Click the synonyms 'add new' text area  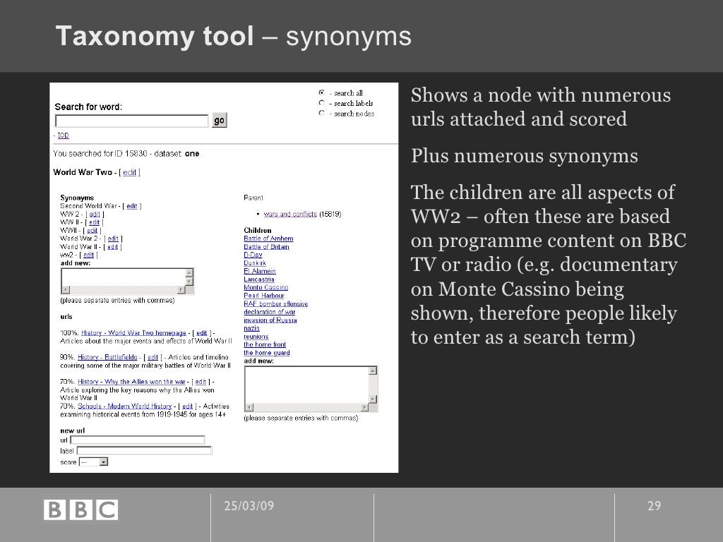pos(123,277)
